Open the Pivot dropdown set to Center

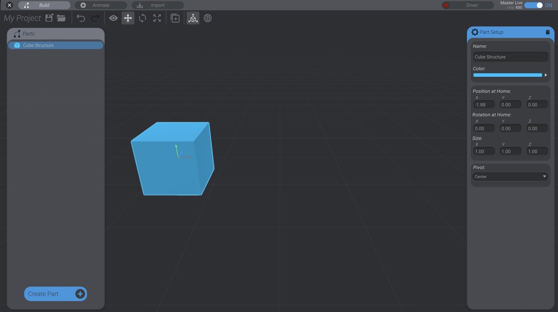tap(510, 176)
